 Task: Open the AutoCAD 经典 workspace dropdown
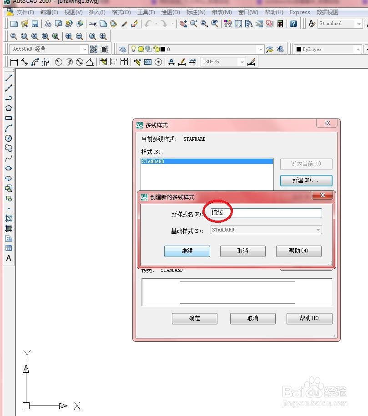(x=84, y=49)
